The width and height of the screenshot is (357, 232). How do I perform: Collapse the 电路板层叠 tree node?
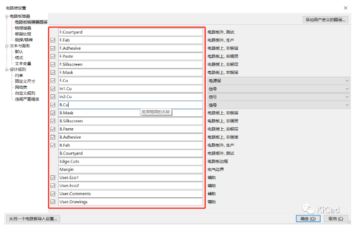click(x=7, y=17)
